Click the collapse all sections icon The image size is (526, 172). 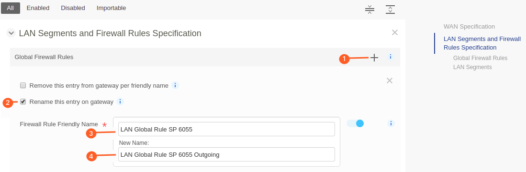coord(369,10)
